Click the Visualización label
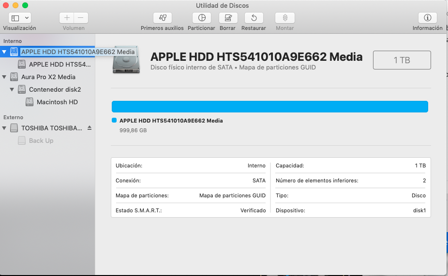Viewport: 448px width, 276px height. tap(19, 28)
